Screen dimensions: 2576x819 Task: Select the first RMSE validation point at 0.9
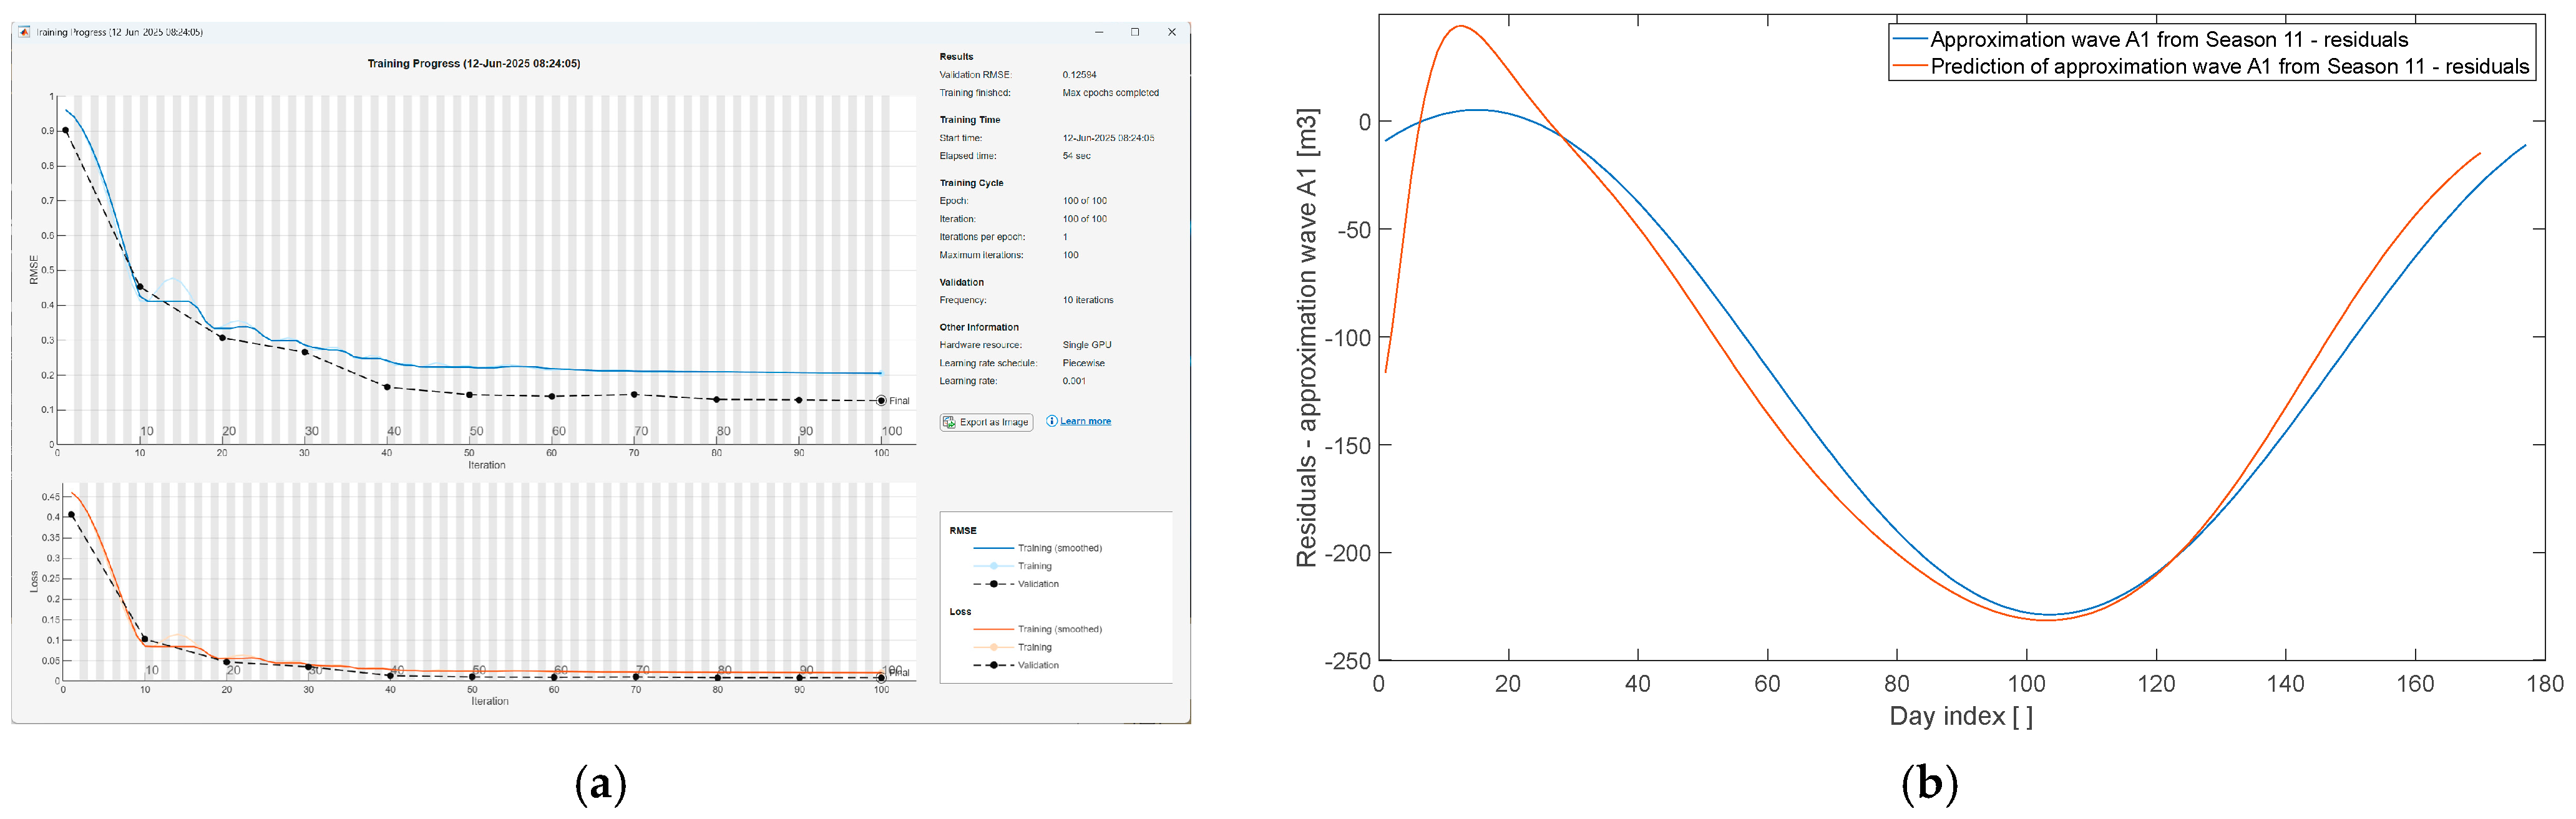tap(66, 130)
